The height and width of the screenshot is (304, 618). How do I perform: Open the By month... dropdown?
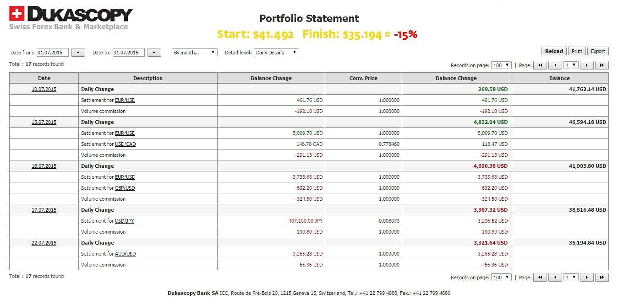tap(195, 53)
